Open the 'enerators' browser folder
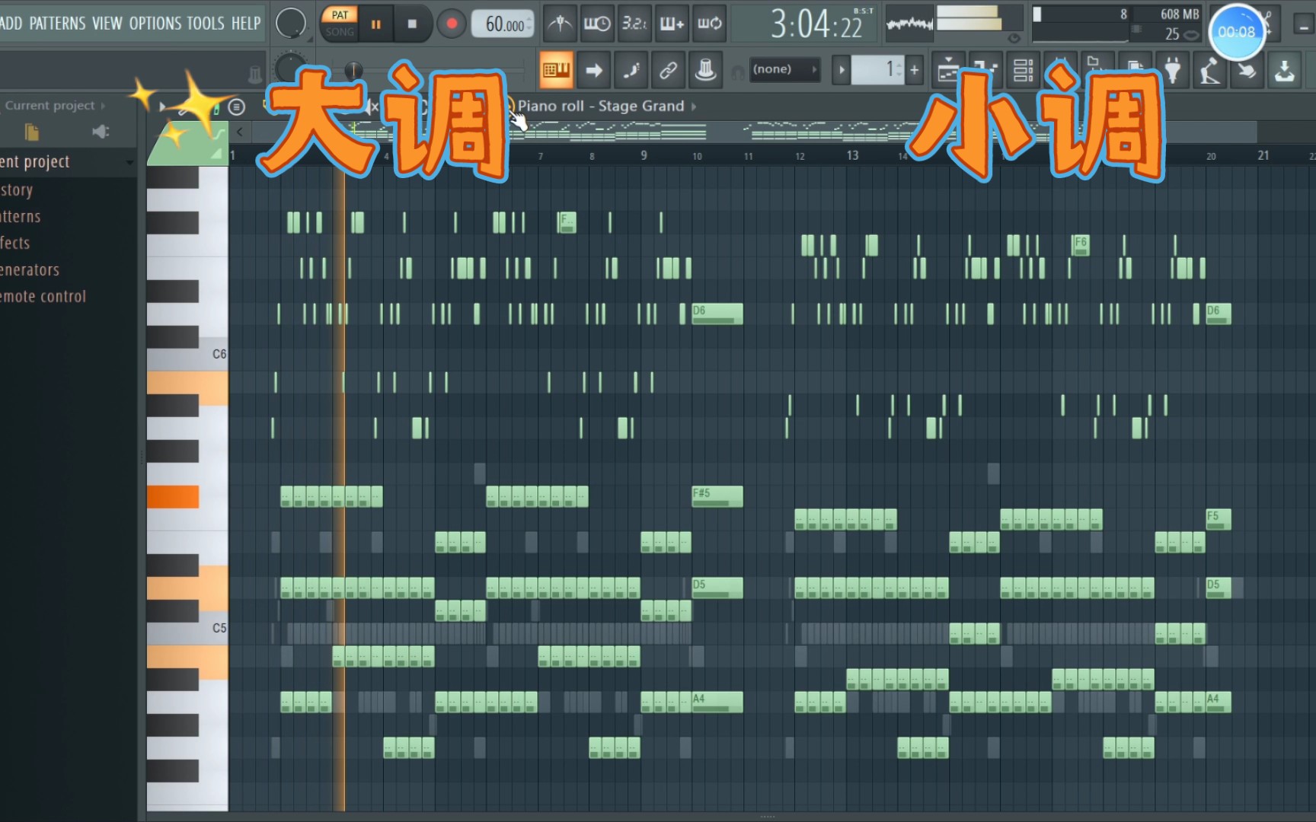The height and width of the screenshot is (822, 1316). (30, 270)
